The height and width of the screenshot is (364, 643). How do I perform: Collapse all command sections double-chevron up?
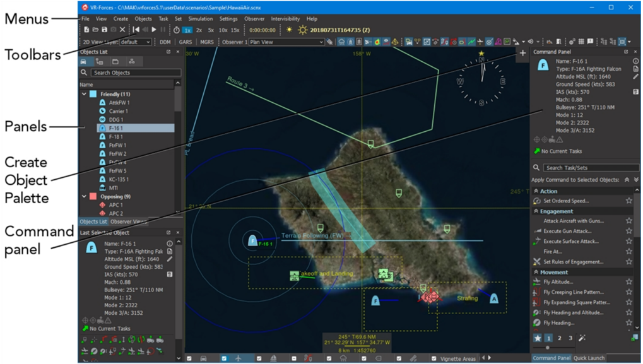(x=627, y=180)
